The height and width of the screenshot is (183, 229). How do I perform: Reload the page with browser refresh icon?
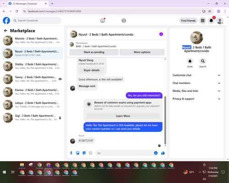17,11
